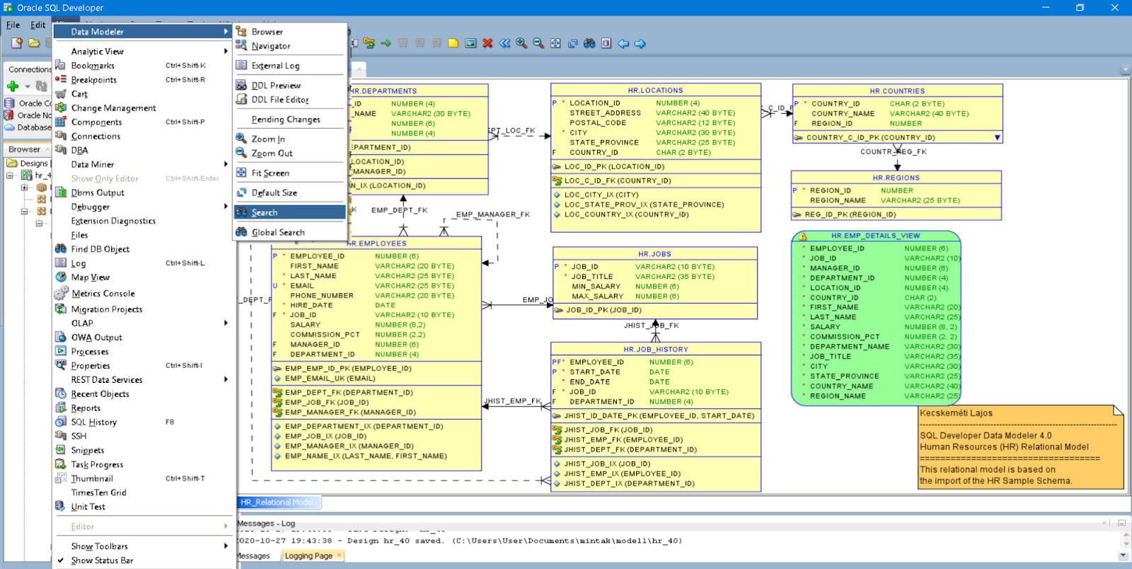Click the picture toolbar icon
Screen dimensions: 1132x569
click(470, 43)
